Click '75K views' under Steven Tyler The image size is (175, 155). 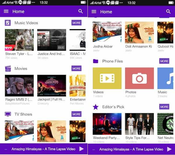(11, 58)
